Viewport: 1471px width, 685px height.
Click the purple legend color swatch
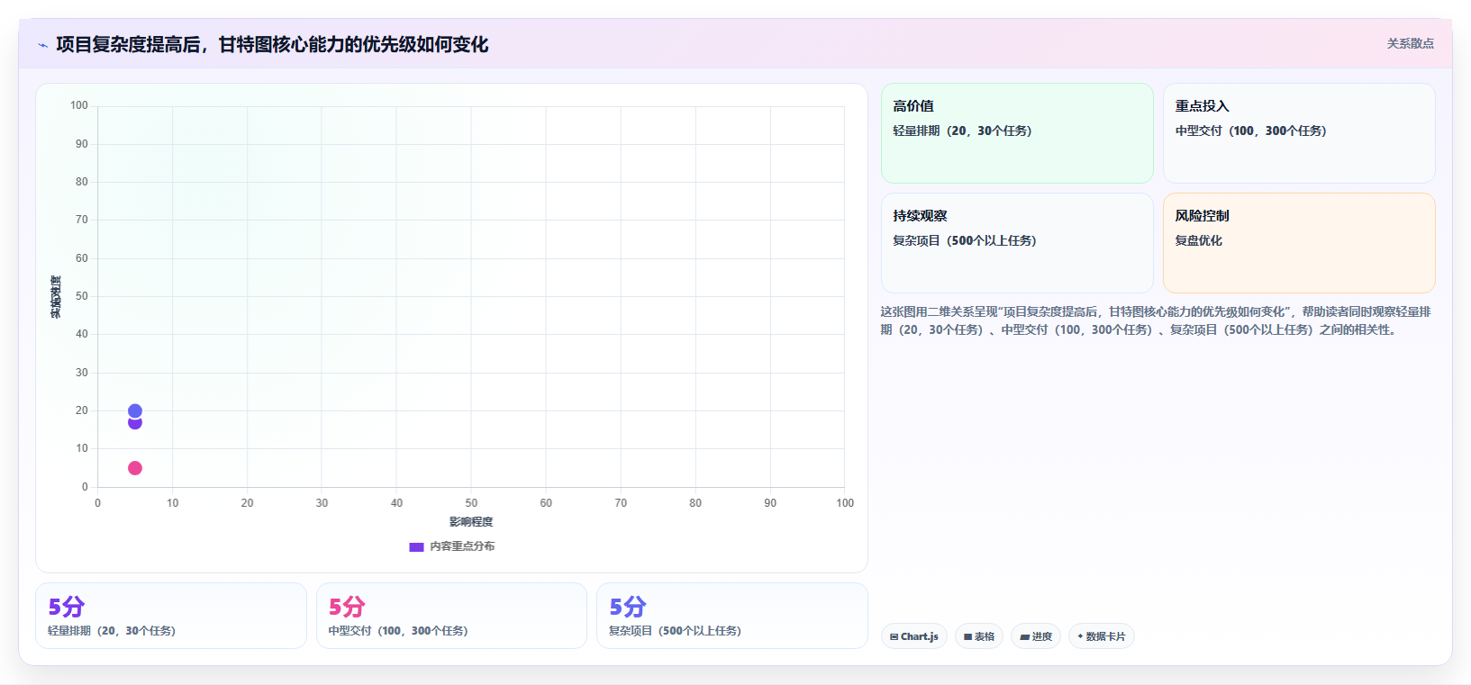click(x=416, y=546)
